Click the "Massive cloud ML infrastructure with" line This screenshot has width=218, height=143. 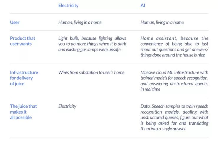(174, 72)
